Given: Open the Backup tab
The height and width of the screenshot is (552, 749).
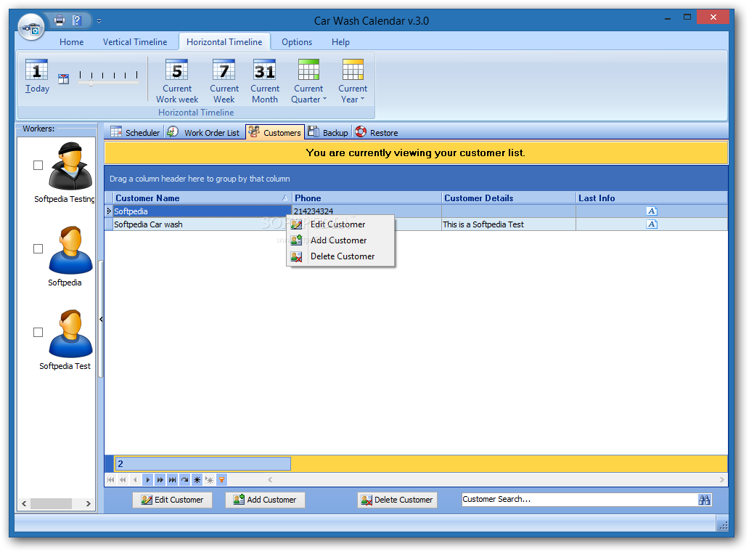Looking at the screenshot, I should click(x=328, y=132).
